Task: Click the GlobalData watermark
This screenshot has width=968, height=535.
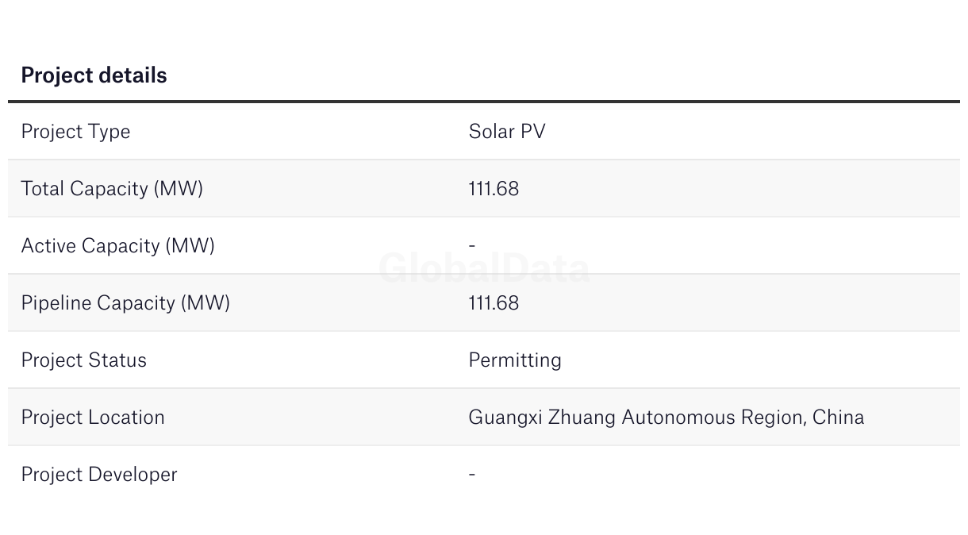Action: tap(484, 268)
